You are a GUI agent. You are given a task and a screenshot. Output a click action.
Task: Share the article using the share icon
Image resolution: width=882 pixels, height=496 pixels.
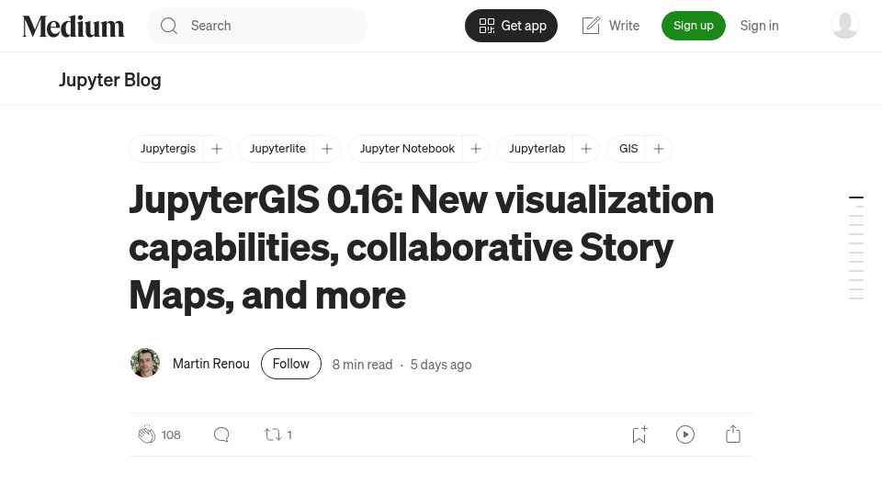(x=733, y=434)
